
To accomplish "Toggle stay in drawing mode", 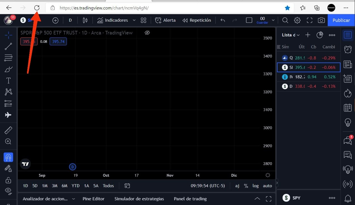I will (8, 168).
